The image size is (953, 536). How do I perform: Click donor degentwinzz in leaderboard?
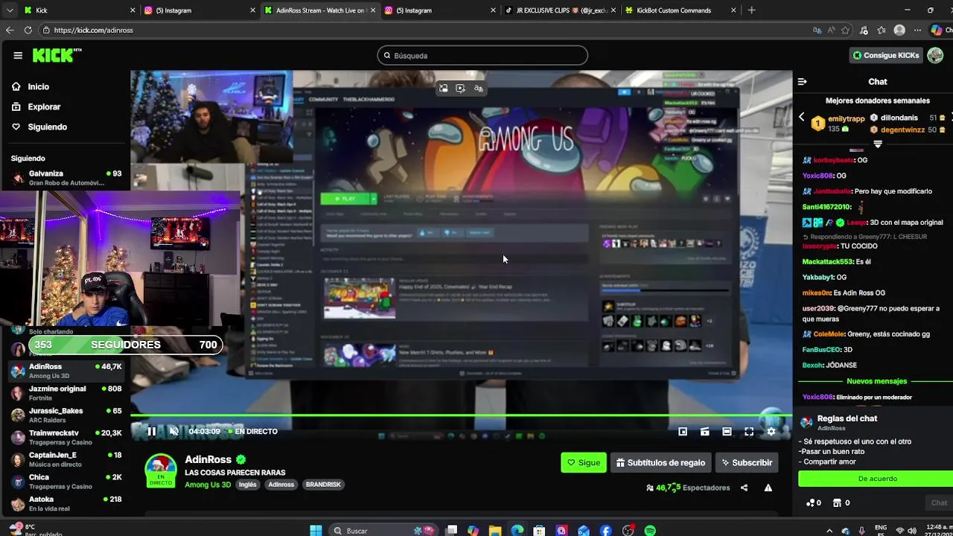902,130
